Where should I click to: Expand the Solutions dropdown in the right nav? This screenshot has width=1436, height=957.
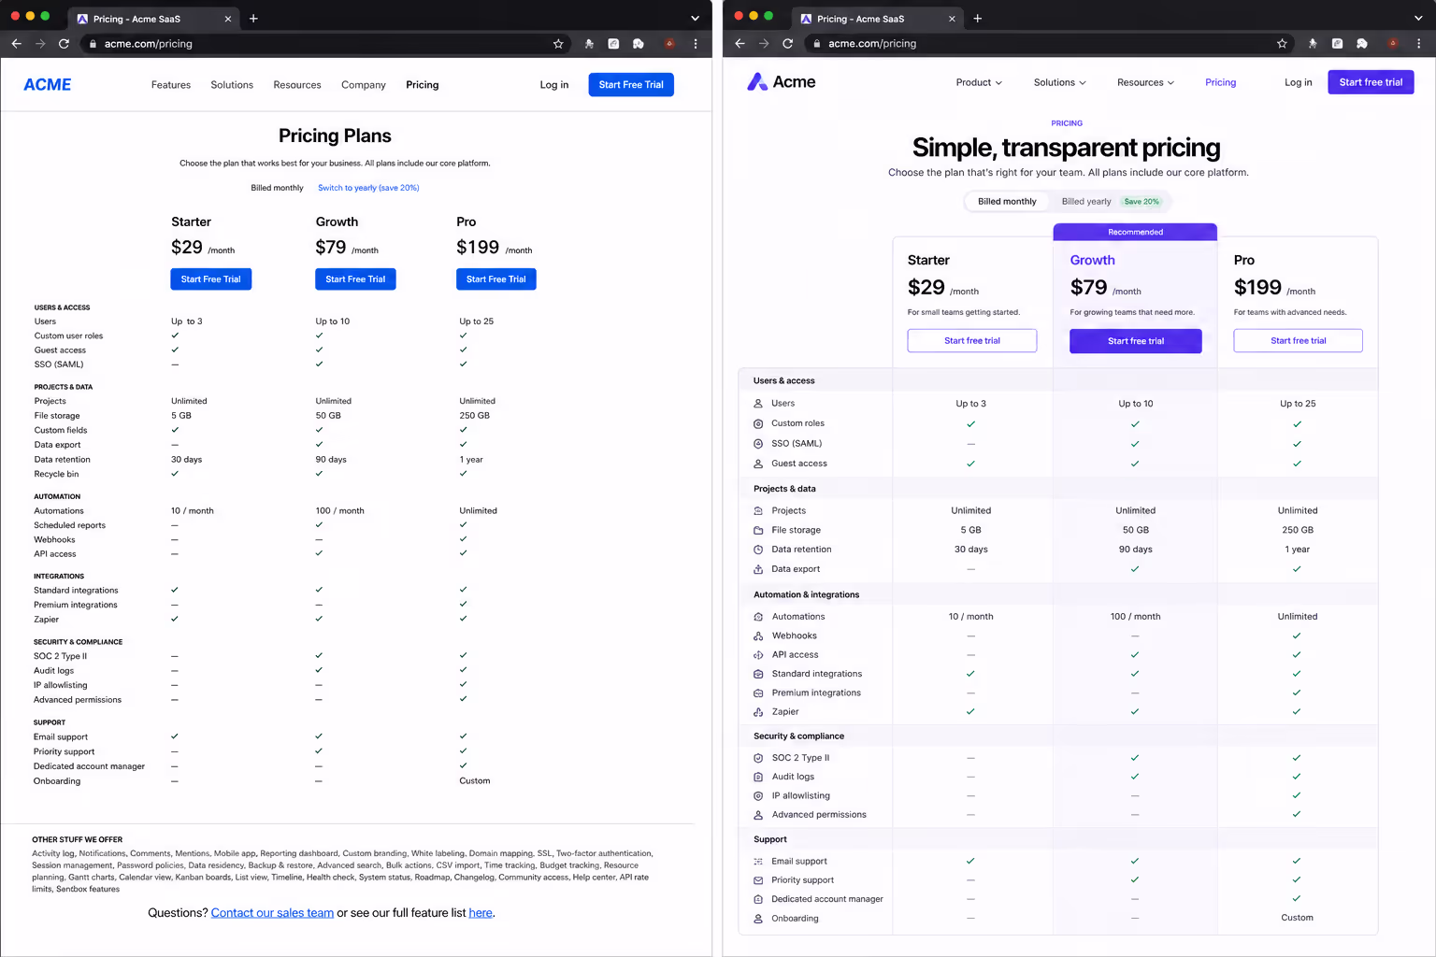coord(1059,82)
